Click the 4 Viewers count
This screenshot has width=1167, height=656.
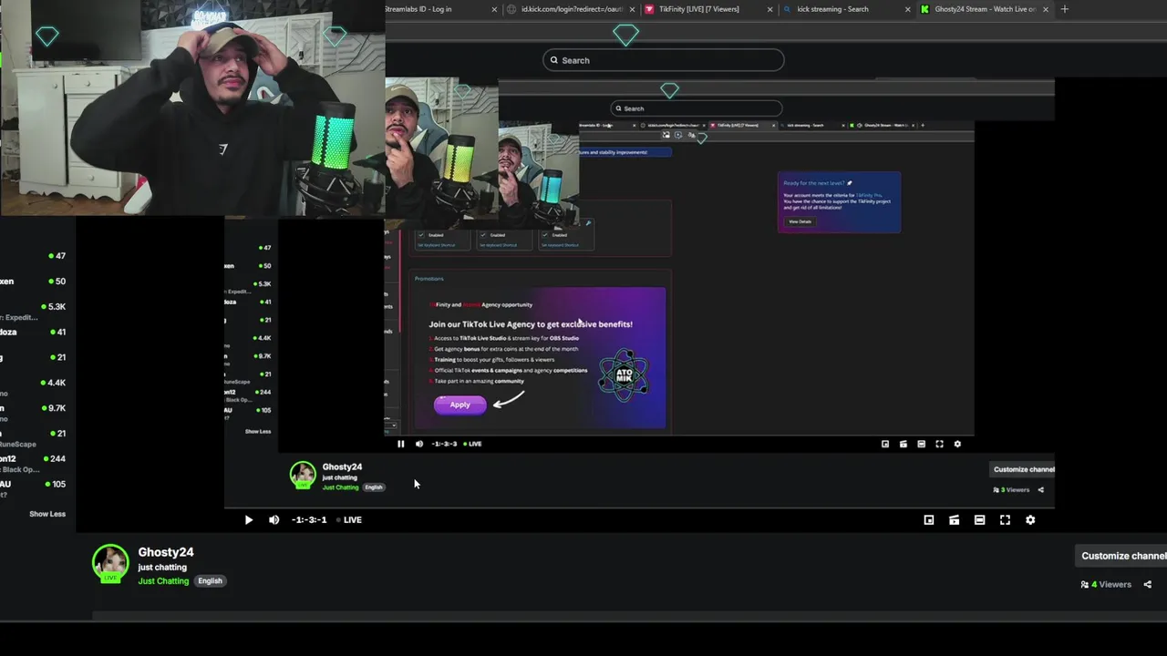pos(1106,585)
